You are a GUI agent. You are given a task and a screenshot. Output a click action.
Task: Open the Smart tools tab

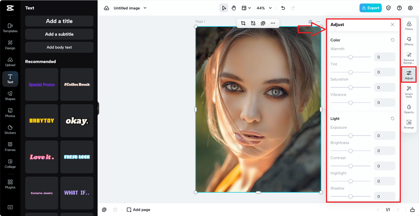click(x=409, y=92)
